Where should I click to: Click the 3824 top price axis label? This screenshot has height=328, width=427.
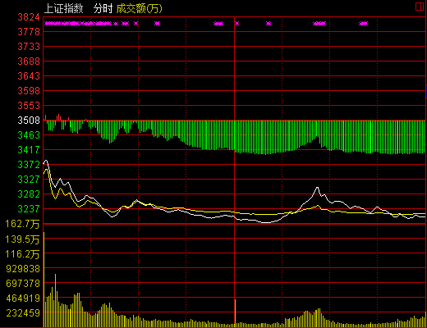[x=29, y=17]
